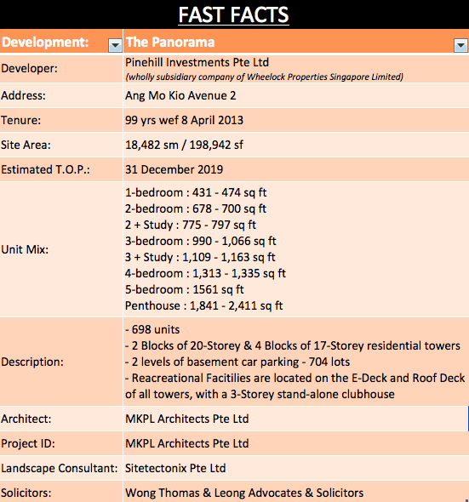469x502 pixels.
Task: Click 'Ang Mo Kio Avenue 2' cell
Action: tap(296, 95)
